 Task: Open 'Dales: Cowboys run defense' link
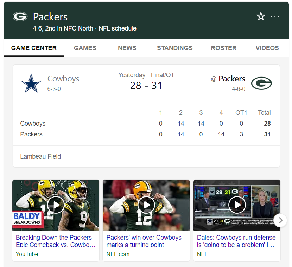click(236, 241)
